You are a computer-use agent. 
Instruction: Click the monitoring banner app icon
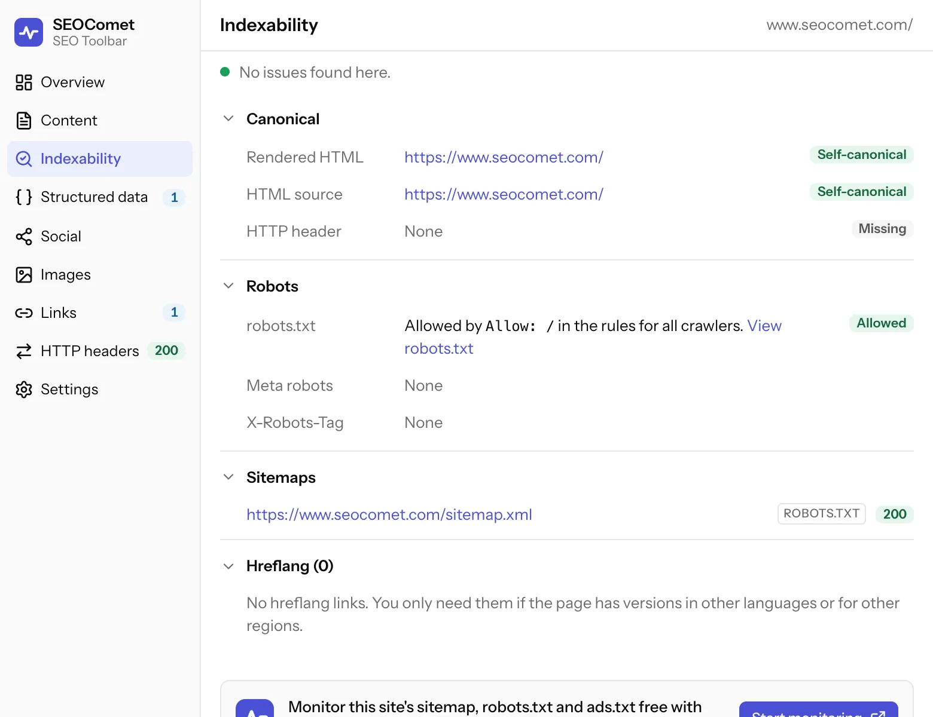[x=255, y=709]
